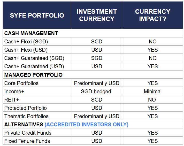
Task: Select the Private Credit Funds row label
Action: click(x=28, y=133)
